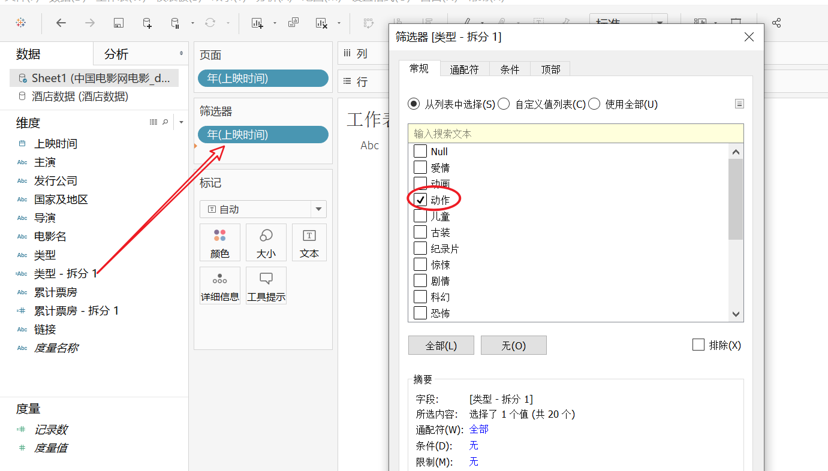Open the clear sheet dropdown arrow
The height and width of the screenshot is (471, 828).
tap(339, 23)
